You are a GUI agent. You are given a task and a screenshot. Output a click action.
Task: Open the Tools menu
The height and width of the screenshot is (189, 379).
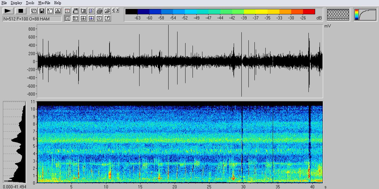pyautogui.click(x=30, y=3)
